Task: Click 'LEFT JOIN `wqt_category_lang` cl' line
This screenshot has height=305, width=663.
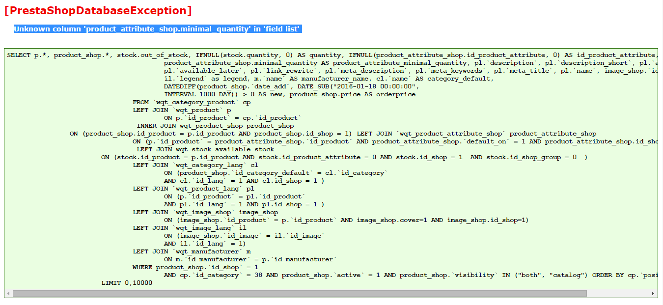Action: [x=195, y=165]
